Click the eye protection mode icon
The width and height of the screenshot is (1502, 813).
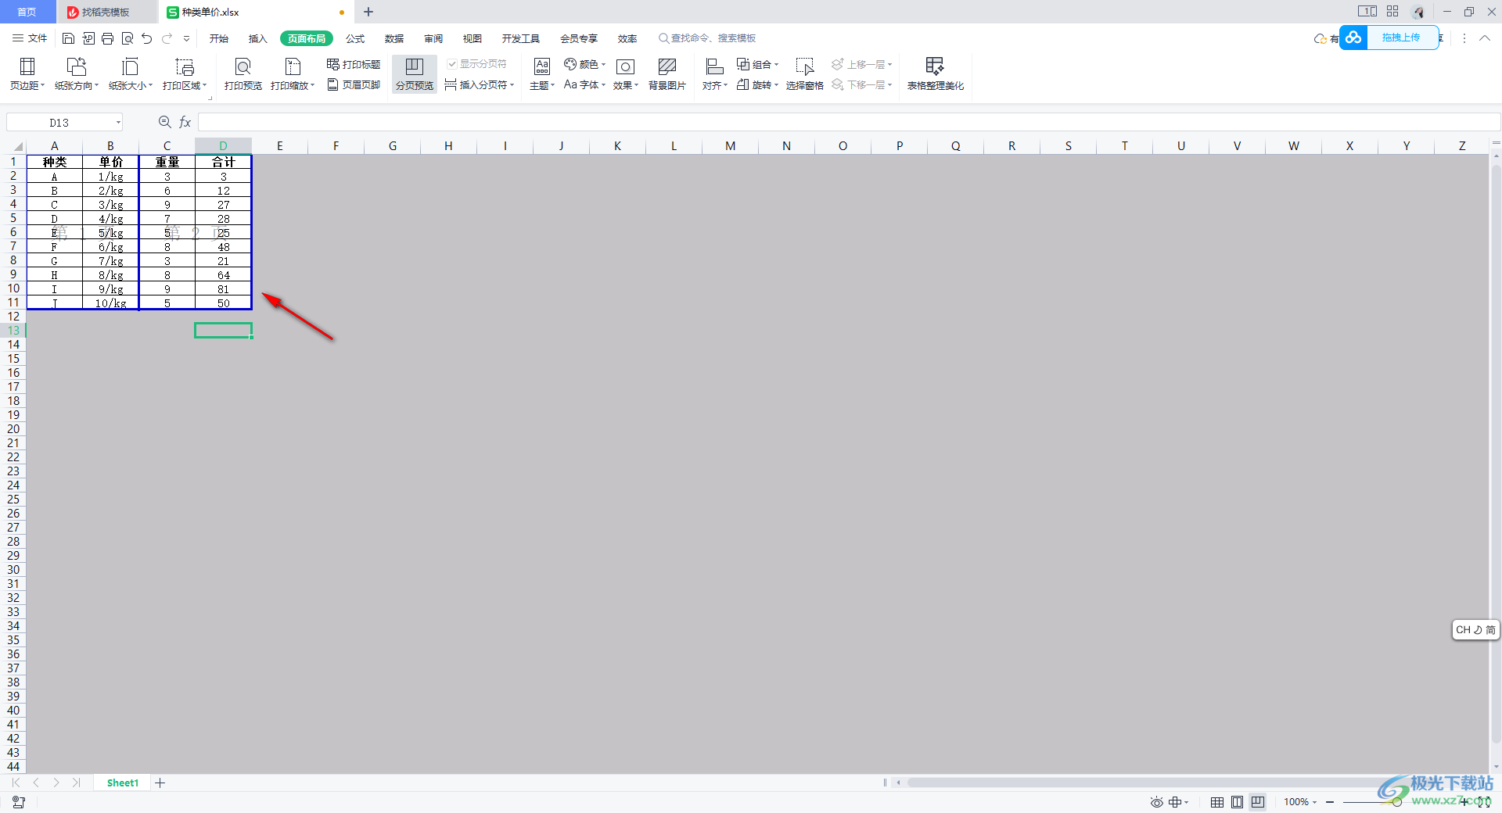1157,802
